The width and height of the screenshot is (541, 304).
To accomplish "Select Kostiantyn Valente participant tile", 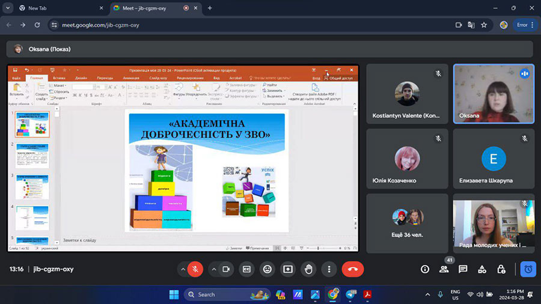I will tap(407, 94).
